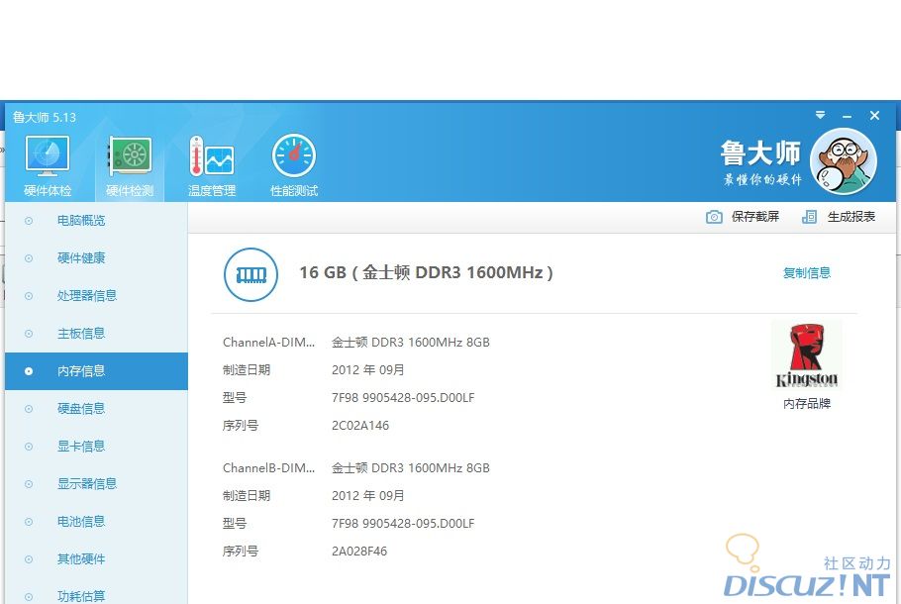Click the camera icon for 保存截屏
This screenshot has height=604, width=901.
[714, 217]
